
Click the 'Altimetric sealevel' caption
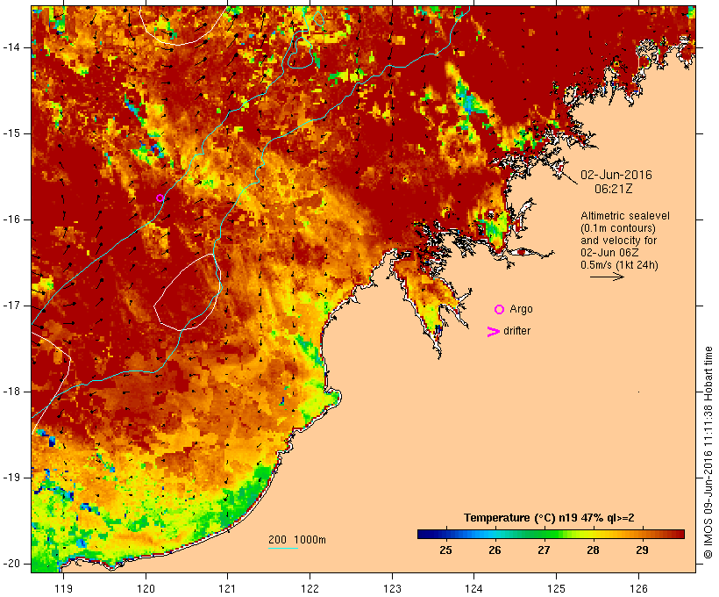click(625, 216)
